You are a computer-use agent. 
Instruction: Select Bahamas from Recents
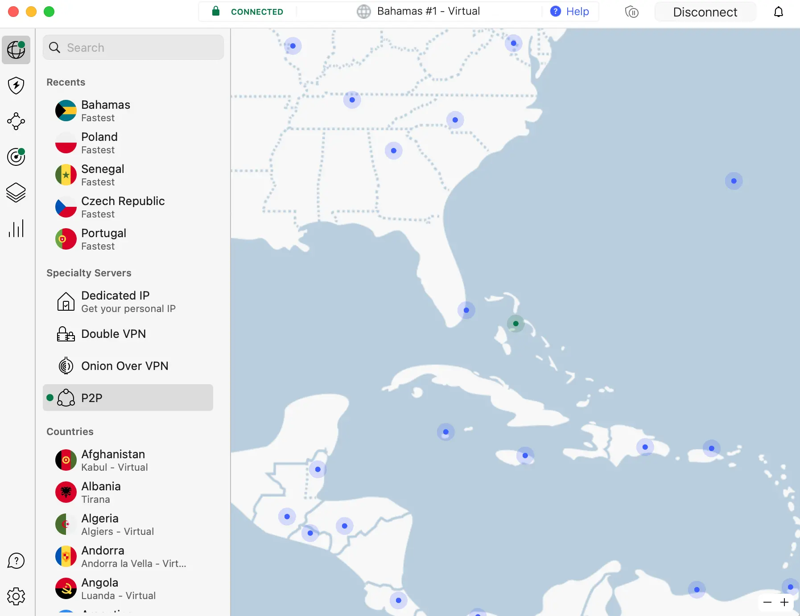pos(128,111)
